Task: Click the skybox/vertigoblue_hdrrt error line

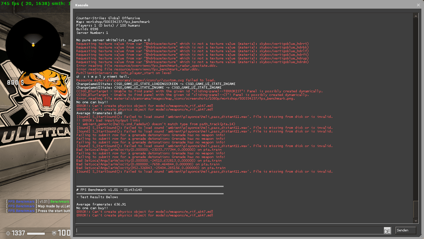Action: (192, 44)
